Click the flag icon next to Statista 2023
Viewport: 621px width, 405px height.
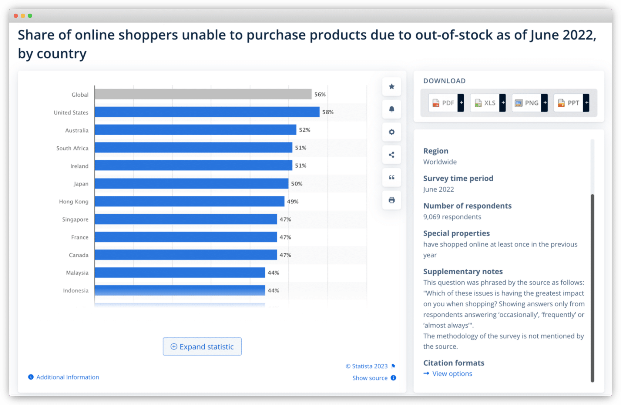click(x=393, y=366)
